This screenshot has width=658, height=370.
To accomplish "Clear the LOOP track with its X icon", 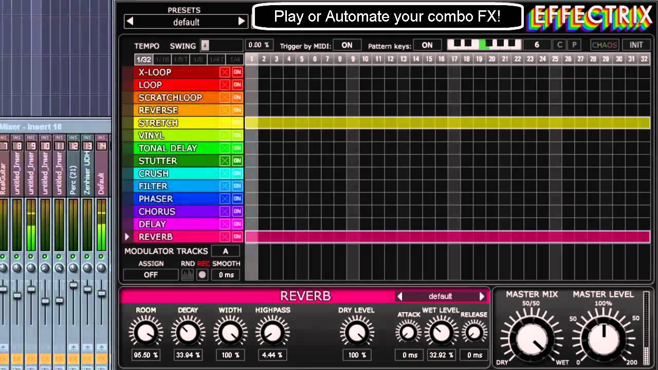I will point(225,85).
